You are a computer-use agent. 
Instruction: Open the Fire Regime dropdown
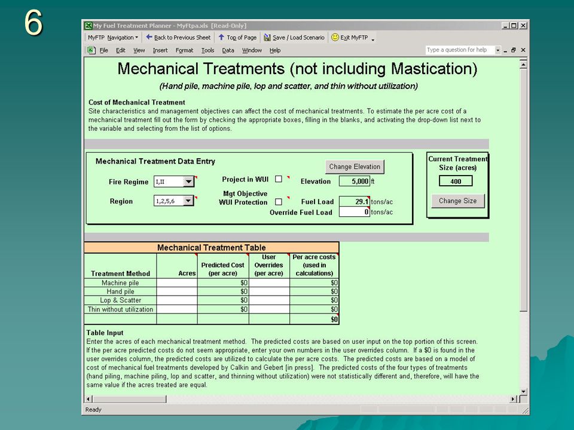click(x=188, y=182)
